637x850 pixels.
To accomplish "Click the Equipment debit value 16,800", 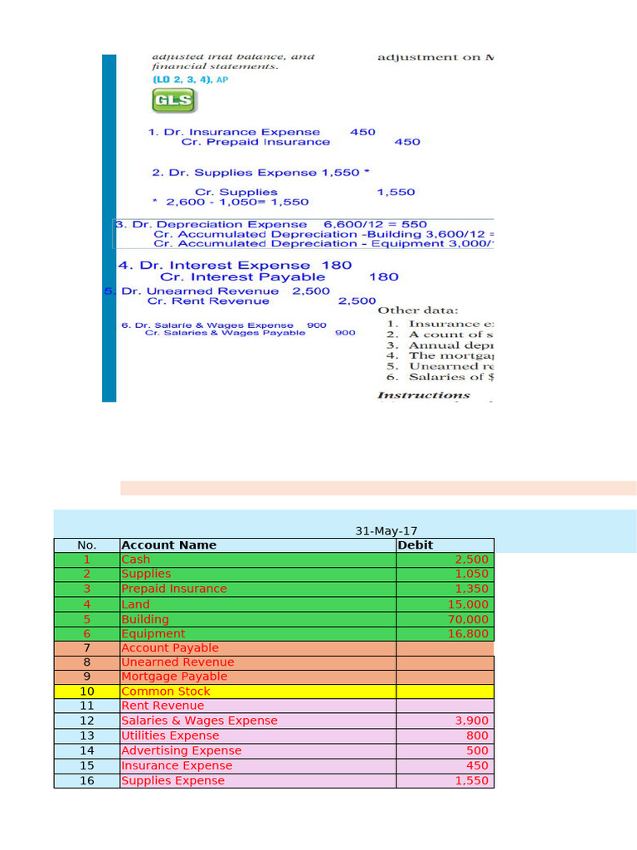I will pos(445,633).
